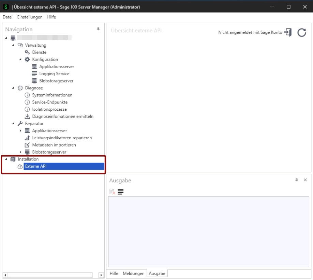Collapse the Installation tree node
Screen dimensions: 313x280
coord(6,159)
